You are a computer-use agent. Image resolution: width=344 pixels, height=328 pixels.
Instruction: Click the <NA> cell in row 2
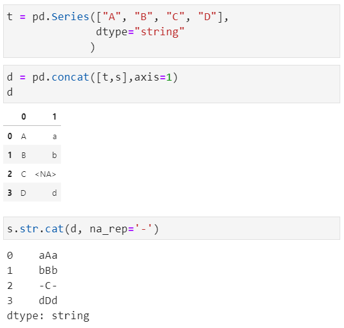click(45, 174)
